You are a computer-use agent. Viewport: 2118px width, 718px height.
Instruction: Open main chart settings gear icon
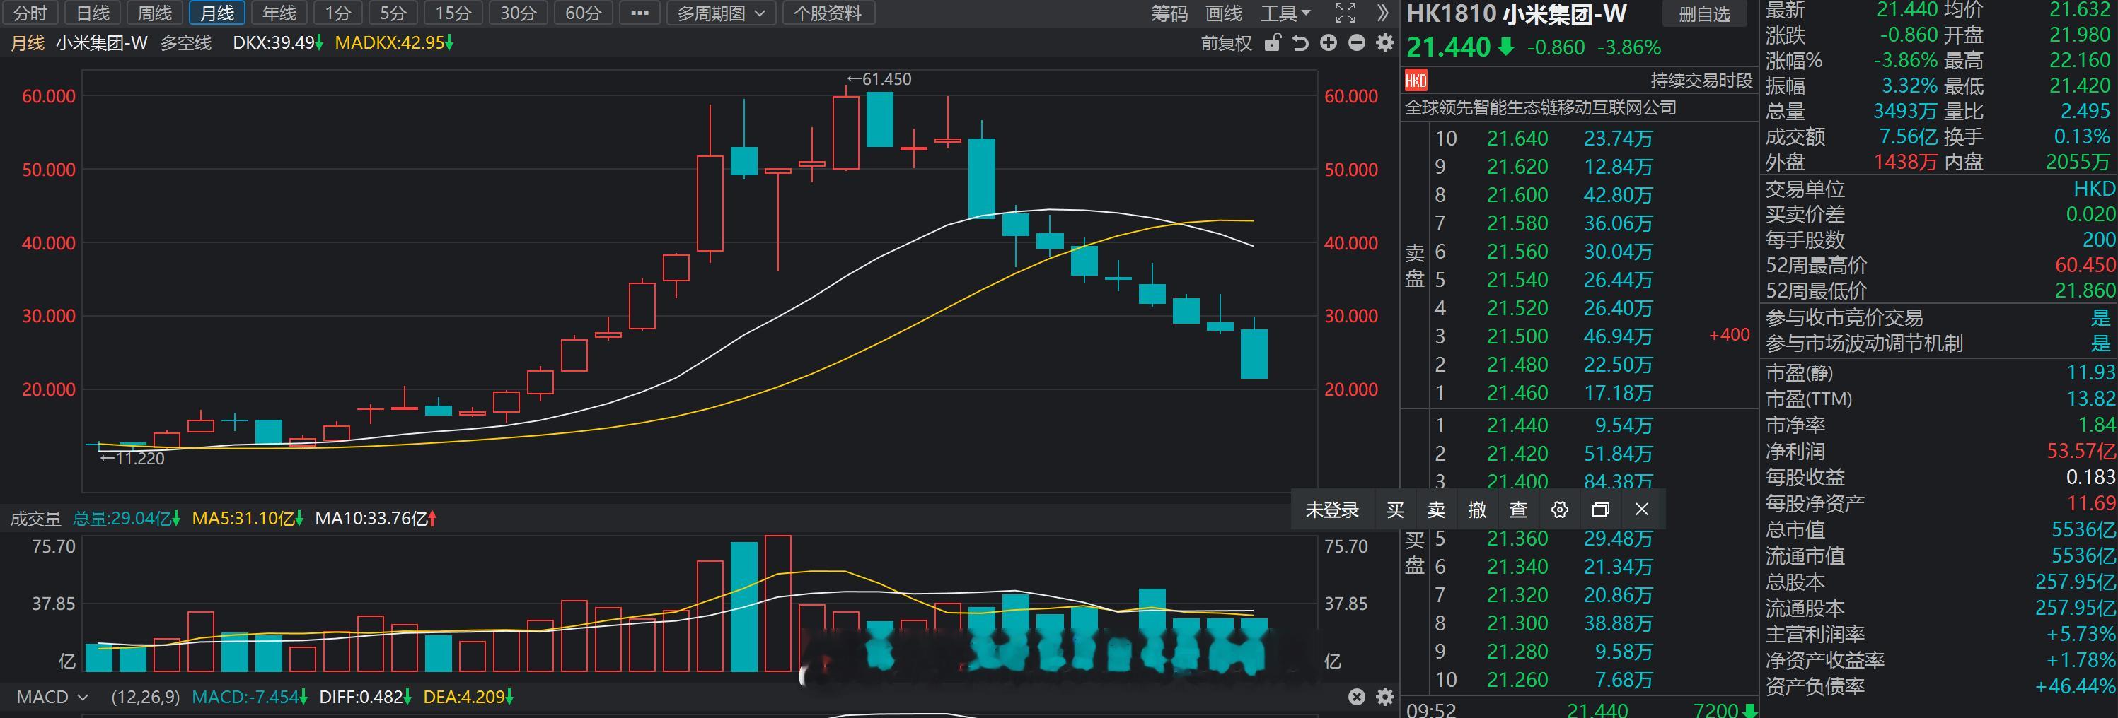click(1385, 42)
